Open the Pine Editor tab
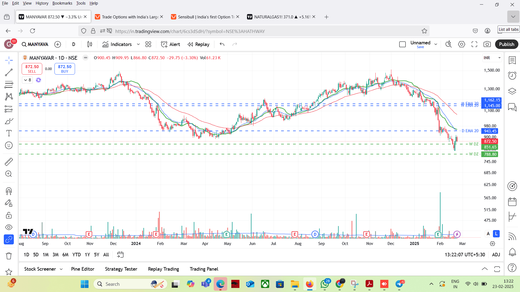Screen dimensions: 520x292 tap(83, 269)
